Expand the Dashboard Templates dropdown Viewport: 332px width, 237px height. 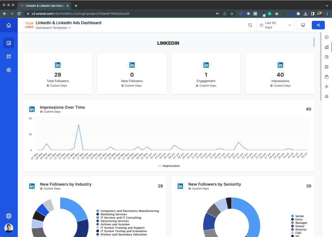[53, 28]
